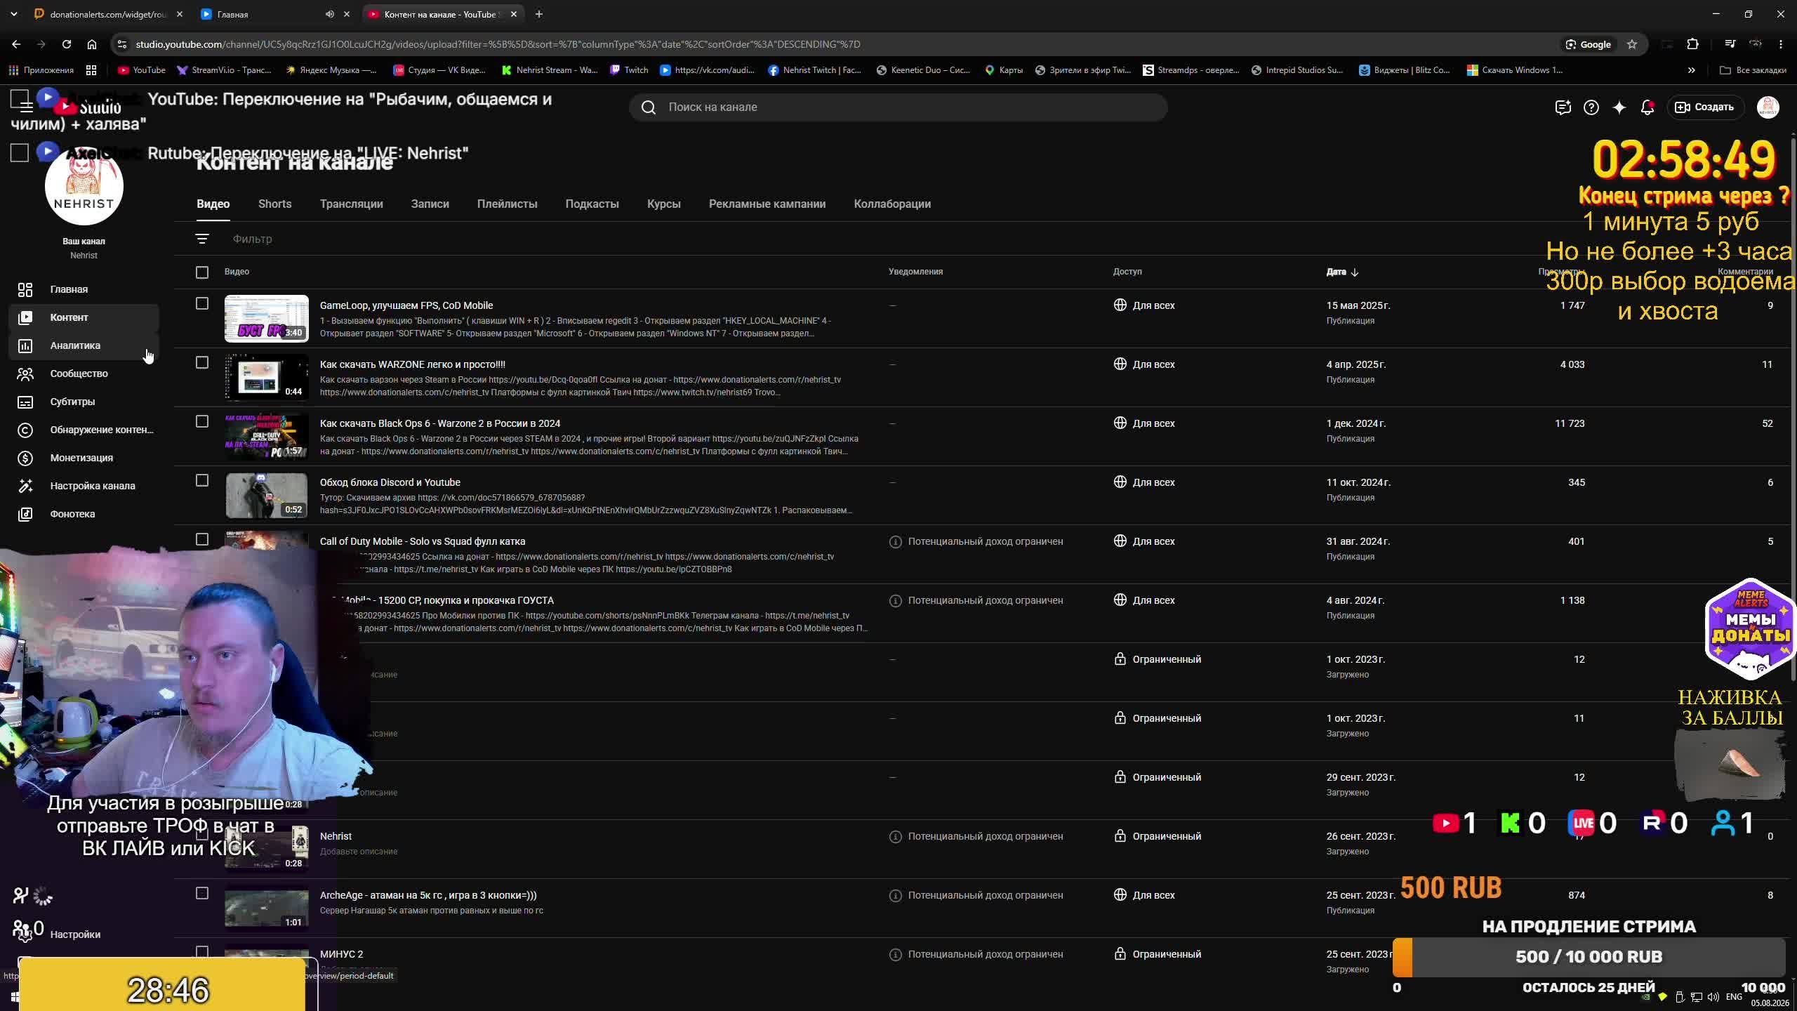Open thumbnail of Как скачать Black Ops 6 video
Image resolution: width=1797 pixels, height=1011 pixels.
click(x=267, y=436)
